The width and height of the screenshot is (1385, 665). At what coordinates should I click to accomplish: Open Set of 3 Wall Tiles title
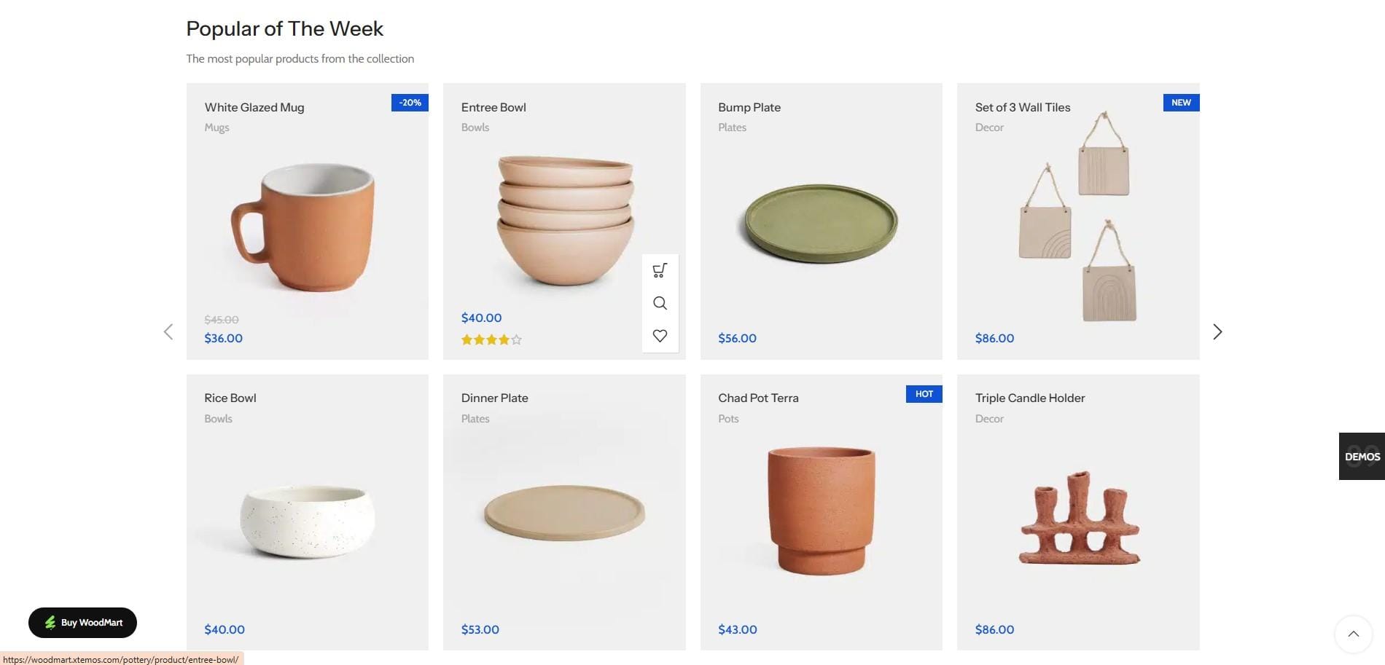[x=1022, y=107]
